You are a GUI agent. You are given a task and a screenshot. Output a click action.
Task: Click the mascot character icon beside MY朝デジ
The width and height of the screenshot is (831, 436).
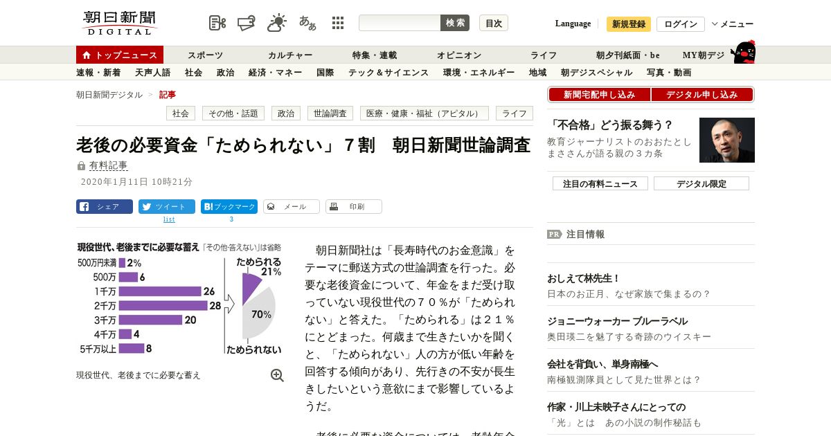coord(744,52)
